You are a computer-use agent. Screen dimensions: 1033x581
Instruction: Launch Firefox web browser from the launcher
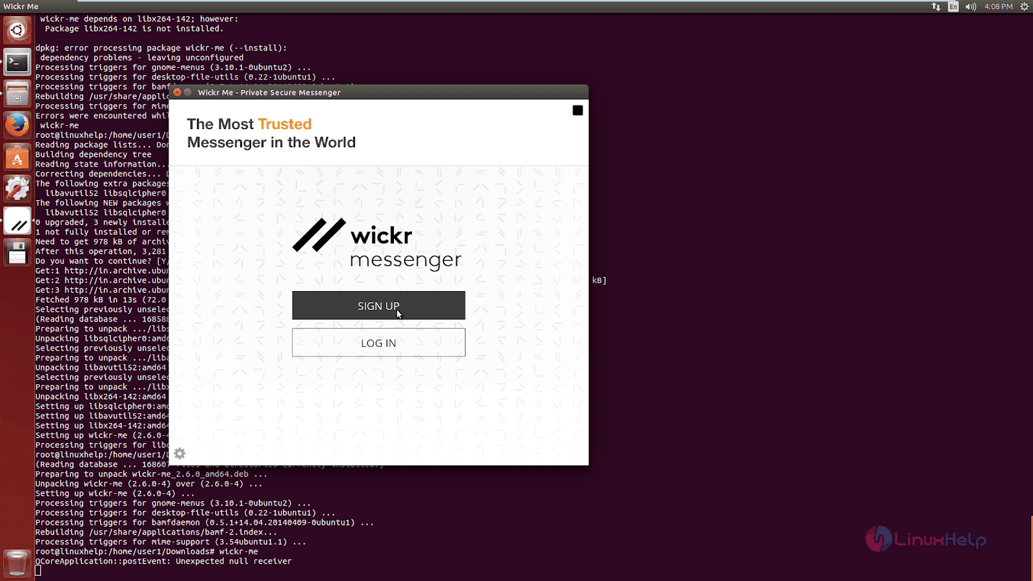point(17,126)
